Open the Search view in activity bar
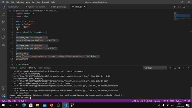Image resolution: width=192 pixels, height=108 pixels. 3,15
